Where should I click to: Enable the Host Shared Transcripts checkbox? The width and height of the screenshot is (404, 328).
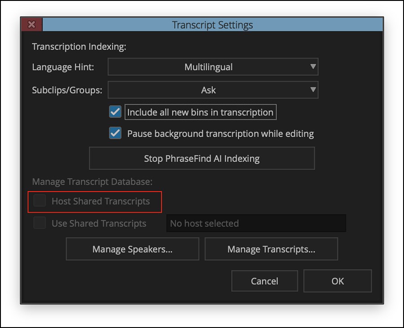[40, 201]
